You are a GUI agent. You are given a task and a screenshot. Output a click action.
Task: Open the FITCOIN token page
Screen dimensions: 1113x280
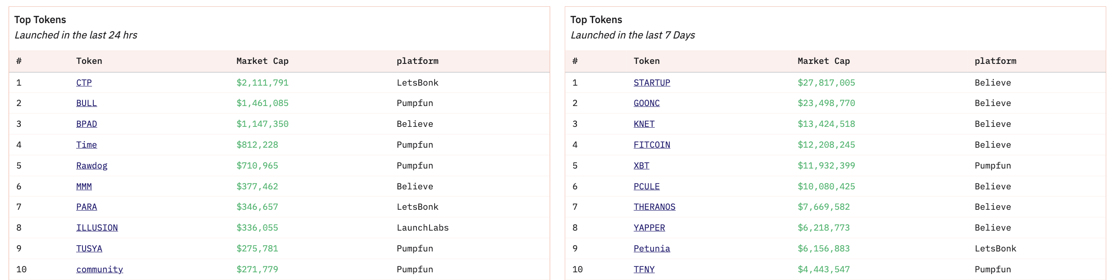point(652,145)
